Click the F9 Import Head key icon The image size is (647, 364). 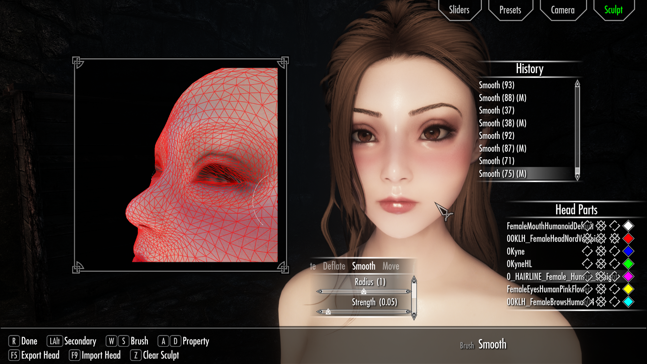(74, 355)
